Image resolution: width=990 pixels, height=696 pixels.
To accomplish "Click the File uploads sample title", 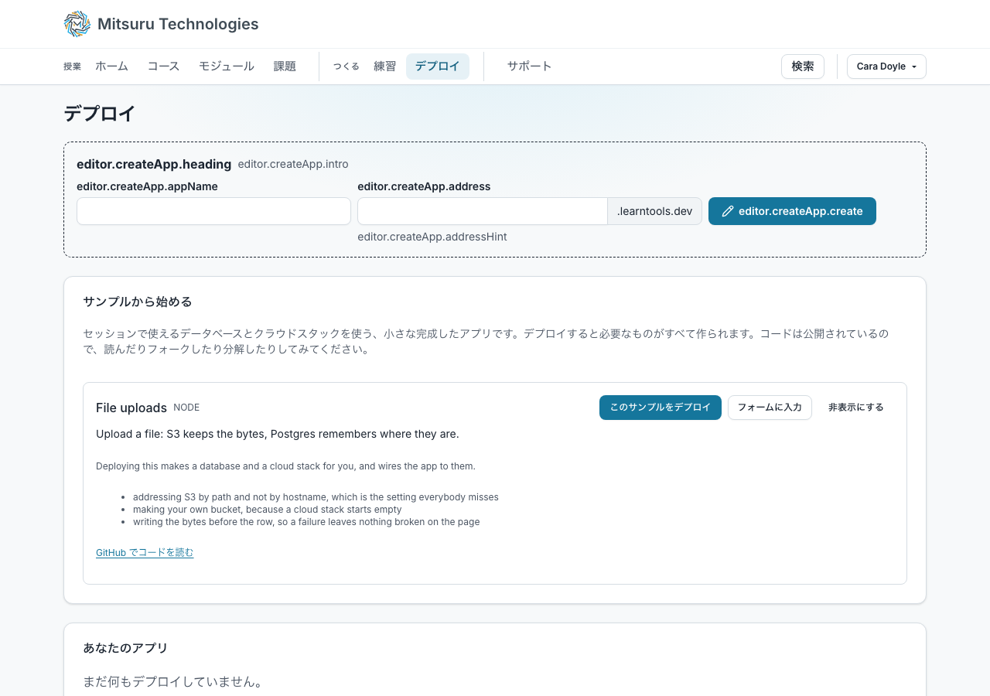I will (x=131, y=408).
